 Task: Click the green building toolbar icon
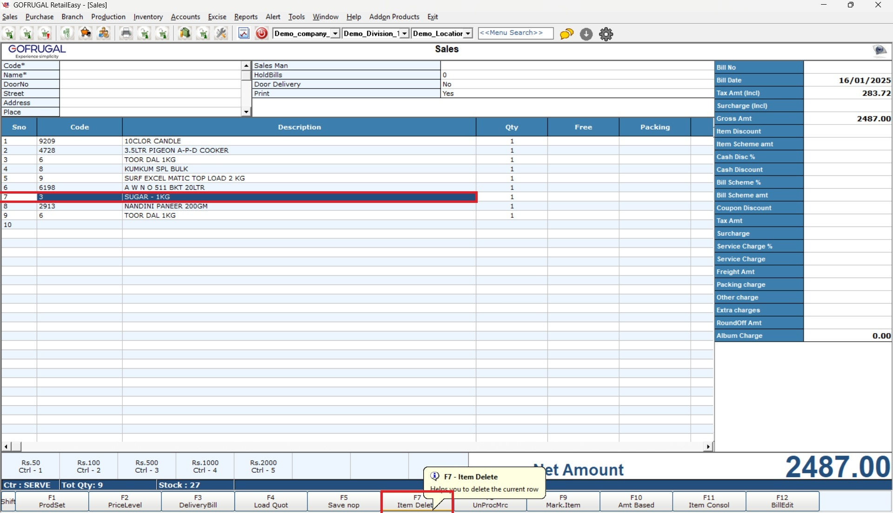[185, 33]
